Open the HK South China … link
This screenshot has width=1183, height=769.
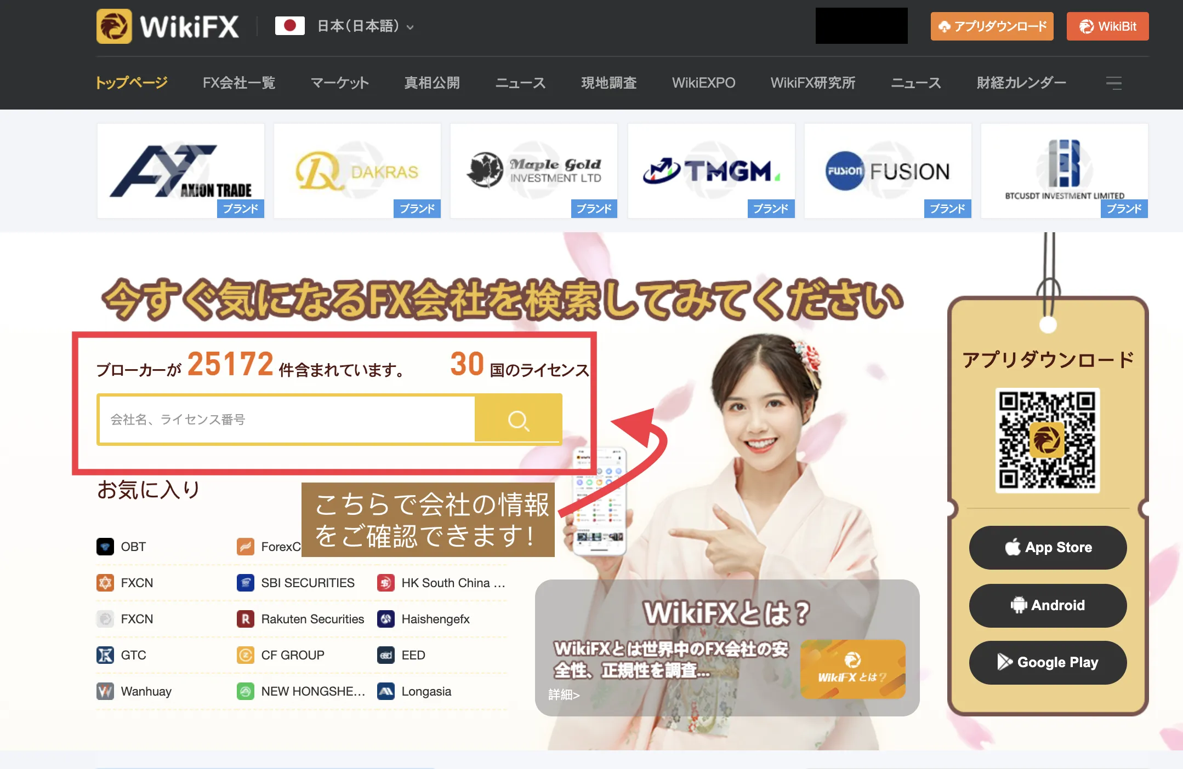(x=453, y=583)
